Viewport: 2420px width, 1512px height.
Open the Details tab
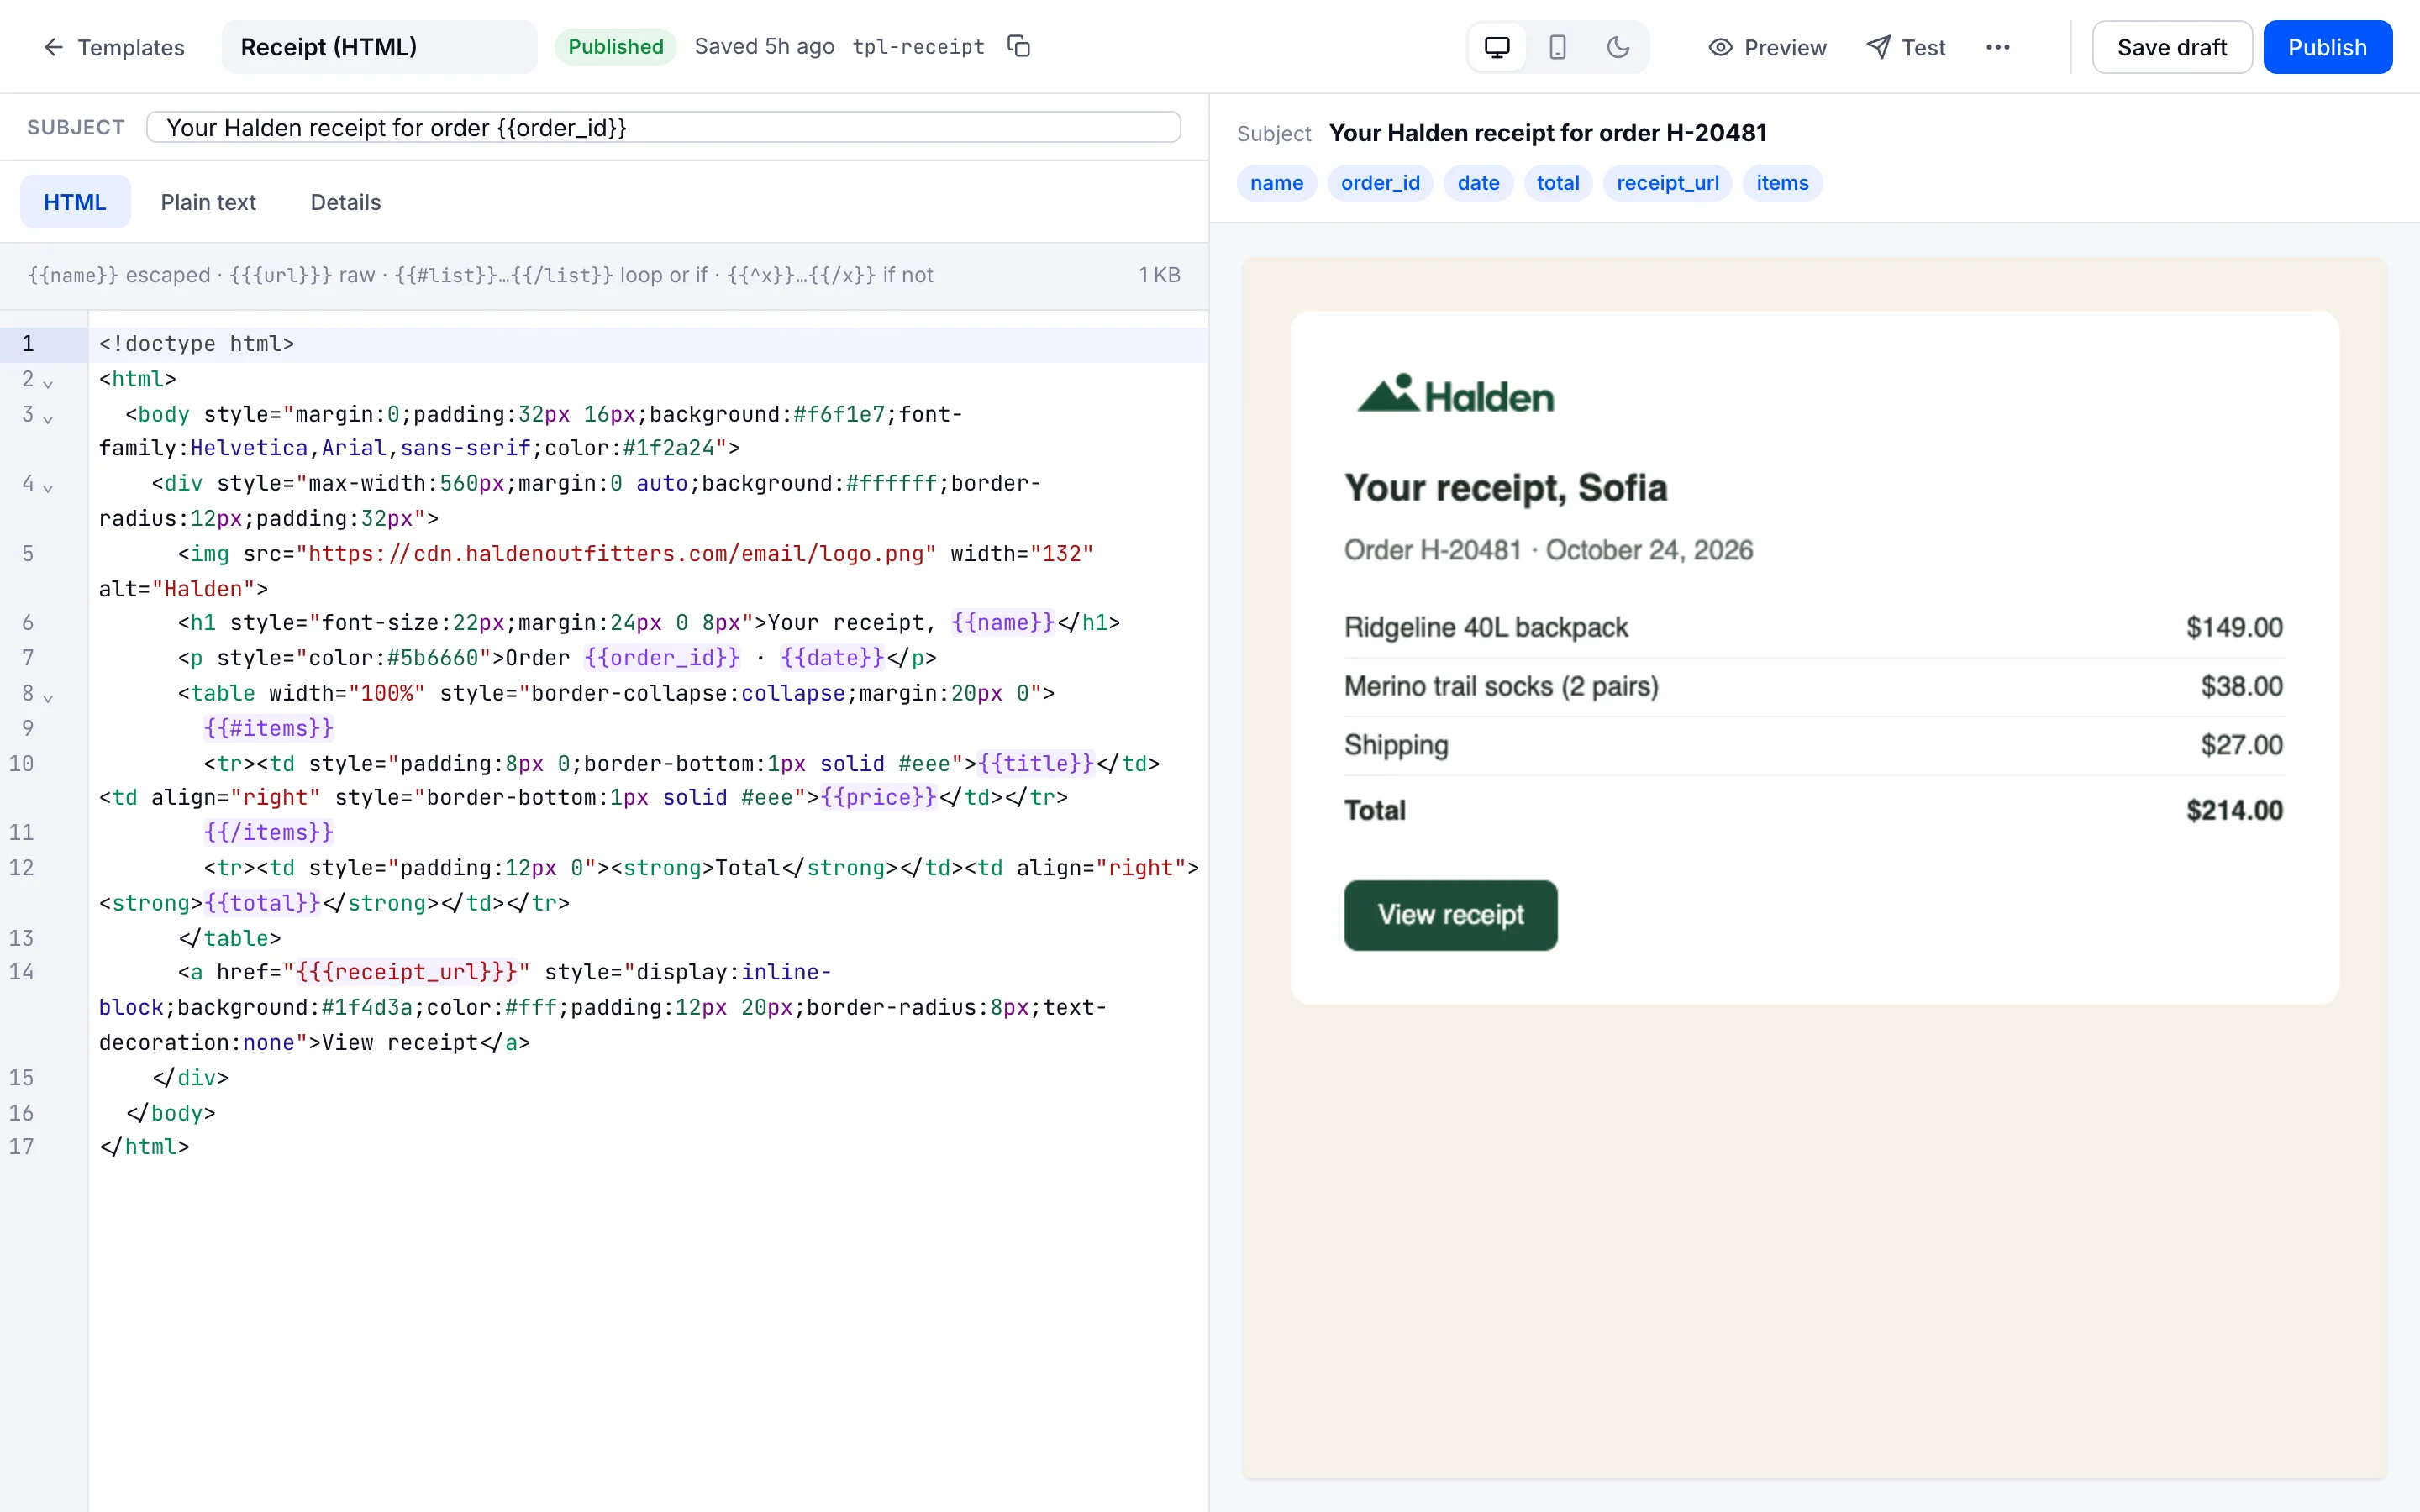345,202
